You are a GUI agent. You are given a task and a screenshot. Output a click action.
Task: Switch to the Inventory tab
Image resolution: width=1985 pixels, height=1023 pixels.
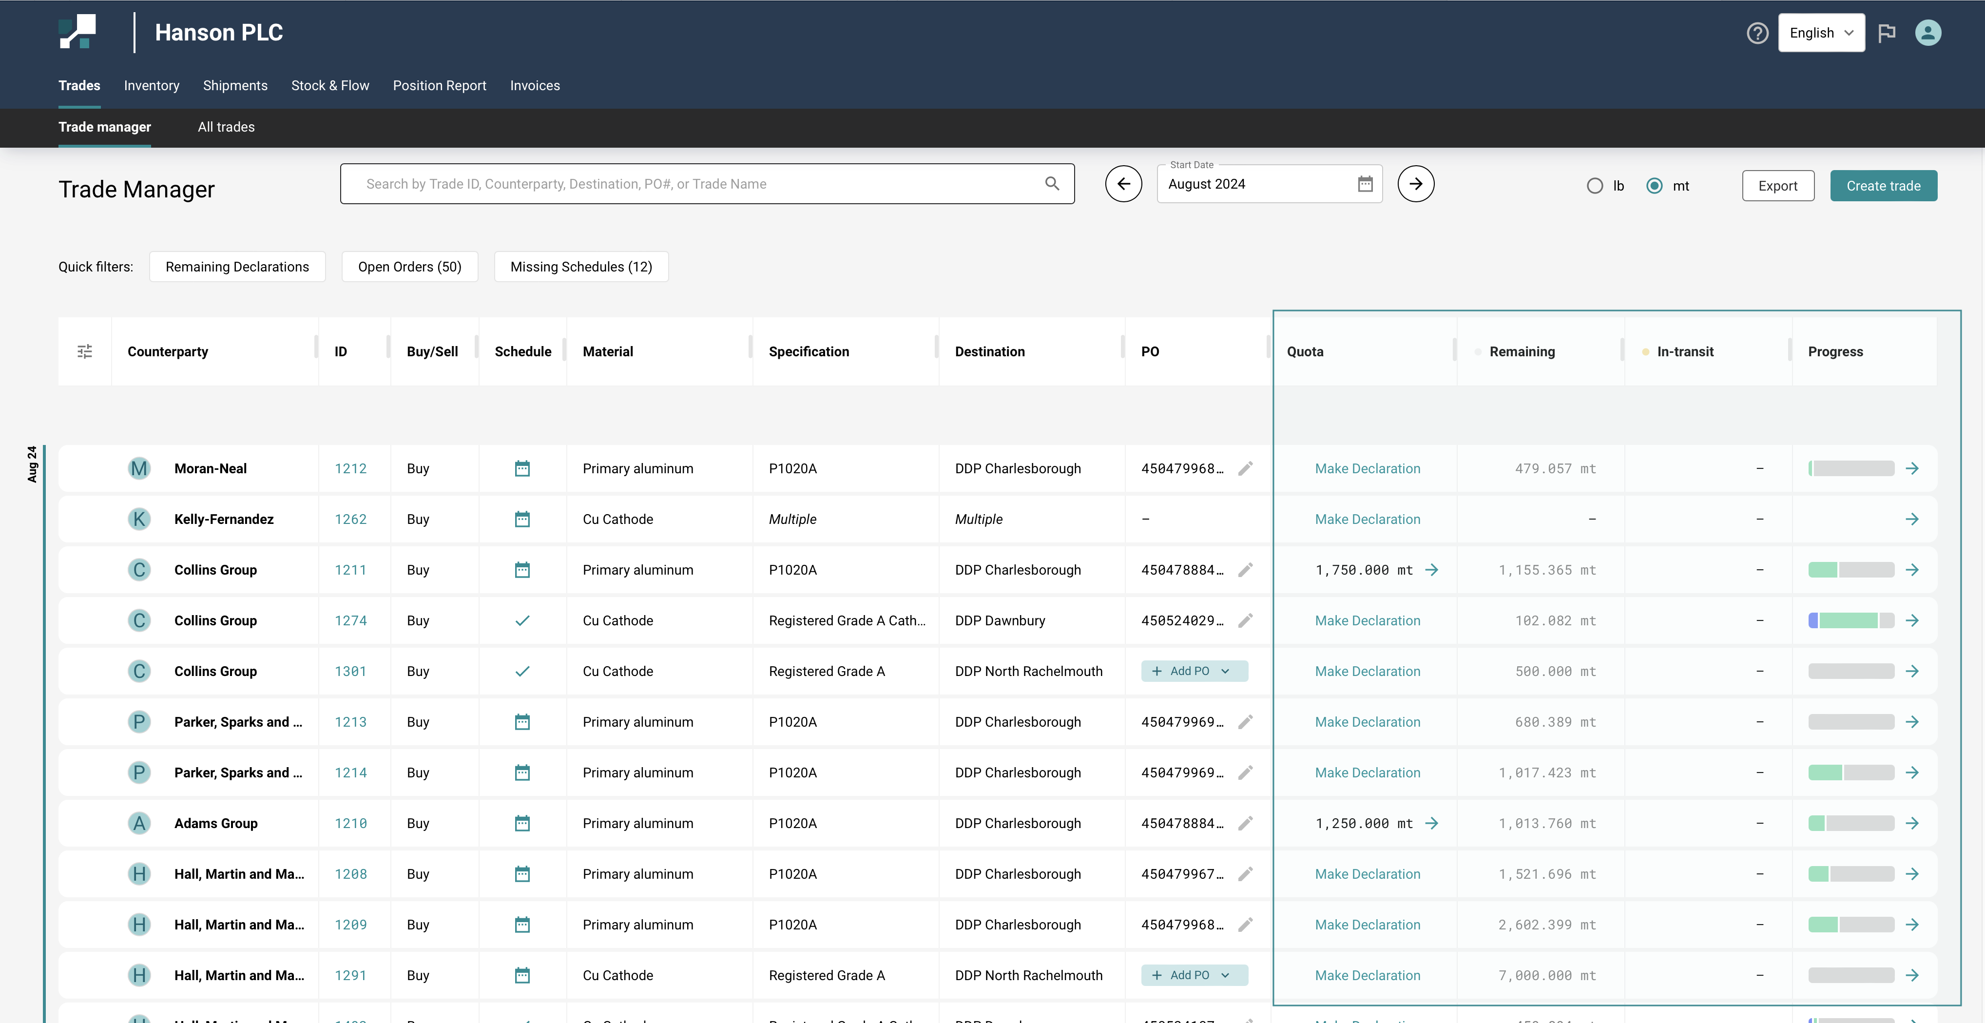[151, 85]
